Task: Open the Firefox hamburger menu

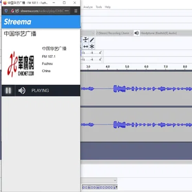Action: [x=76, y=11]
